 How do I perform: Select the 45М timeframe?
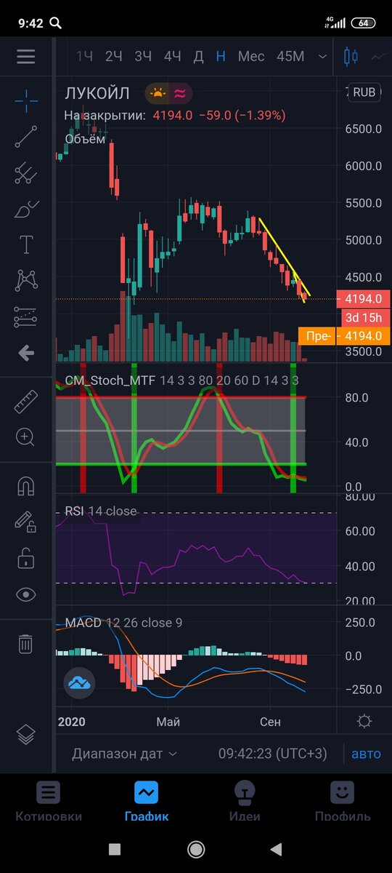point(290,56)
